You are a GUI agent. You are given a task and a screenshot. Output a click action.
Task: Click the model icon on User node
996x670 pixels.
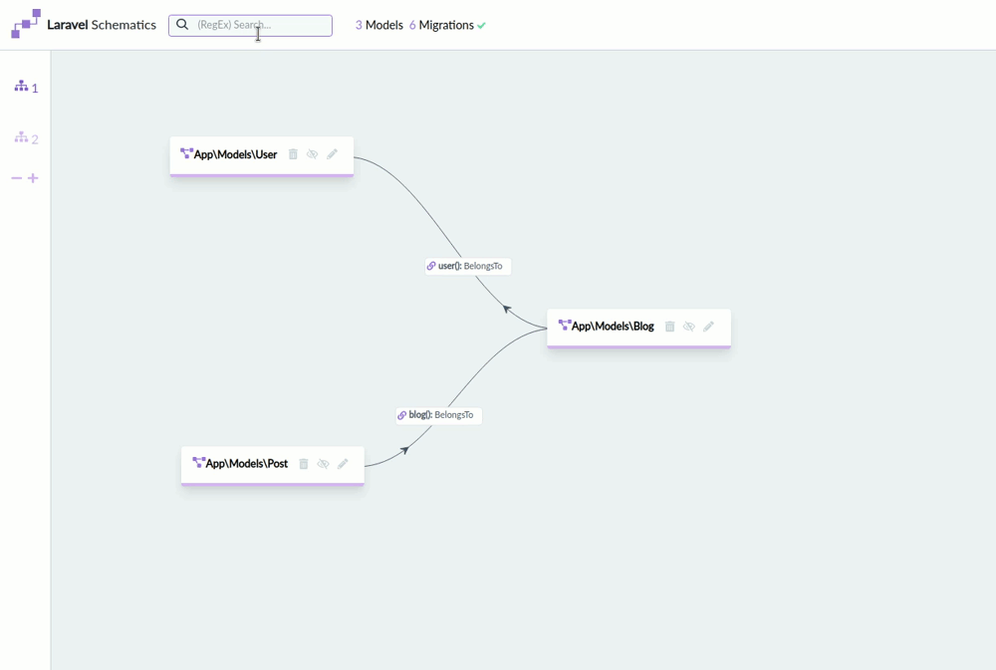click(186, 153)
